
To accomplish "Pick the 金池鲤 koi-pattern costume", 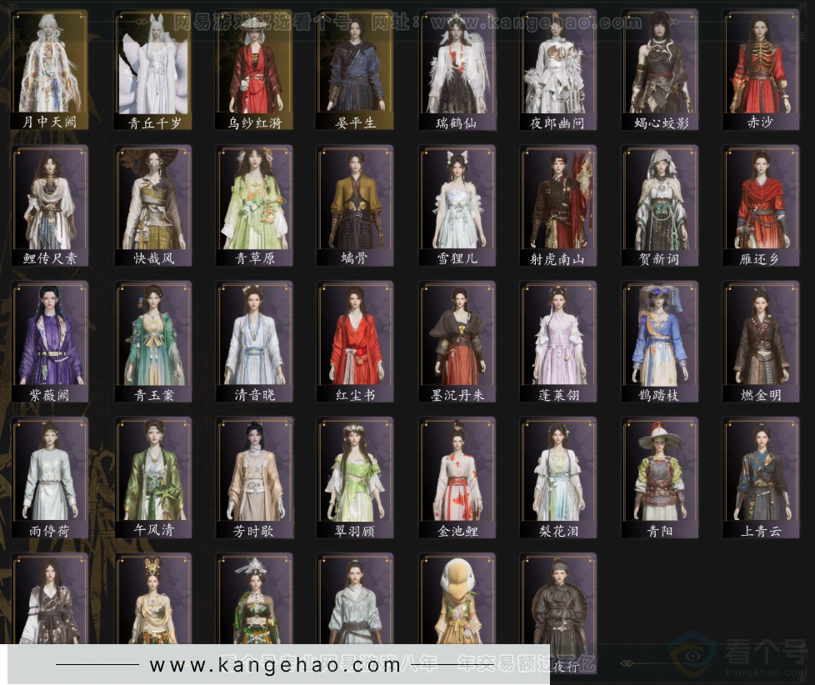I will coord(457,477).
